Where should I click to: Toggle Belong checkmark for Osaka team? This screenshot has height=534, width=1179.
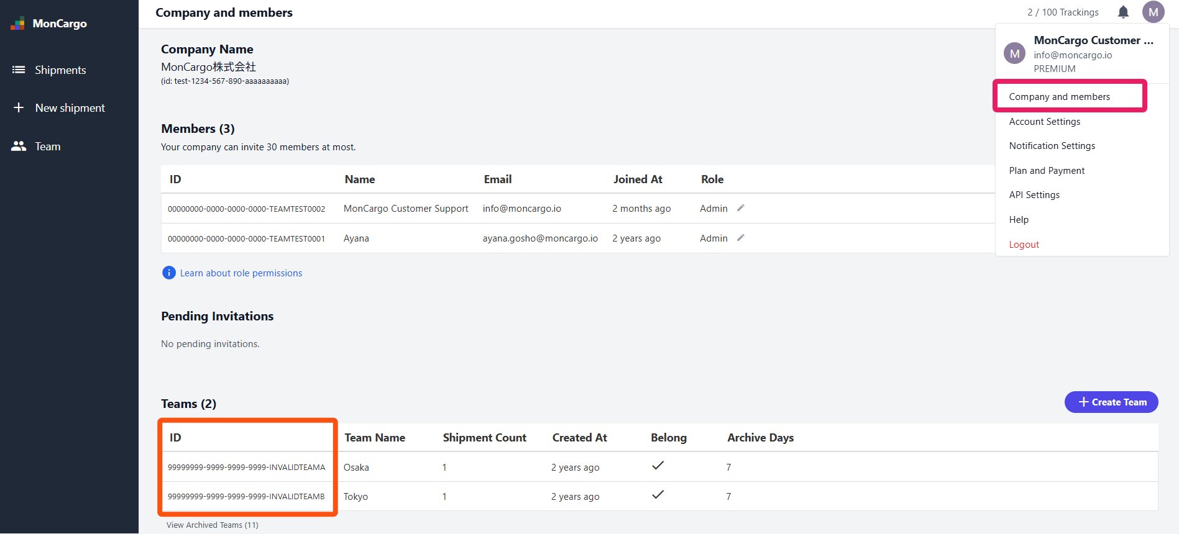(x=658, y=466)
